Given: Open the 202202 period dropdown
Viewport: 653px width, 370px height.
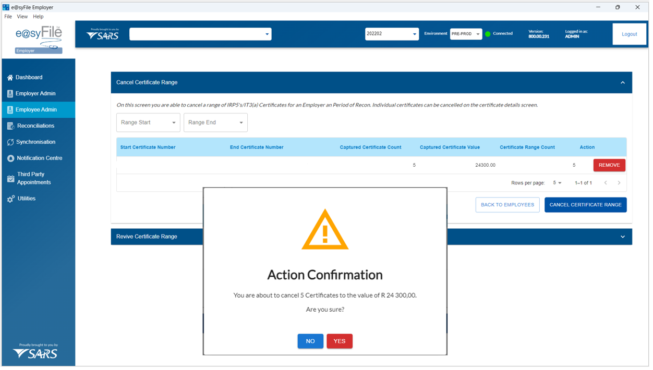Looking at the screenshot, I should click(392, 34).
